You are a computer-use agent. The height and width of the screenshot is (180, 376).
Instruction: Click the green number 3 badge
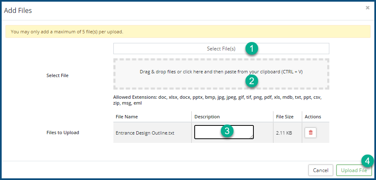tap(226, 131)
